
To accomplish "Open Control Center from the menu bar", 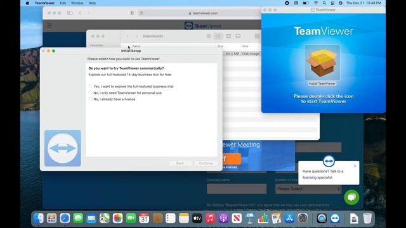I will point(332,3).
